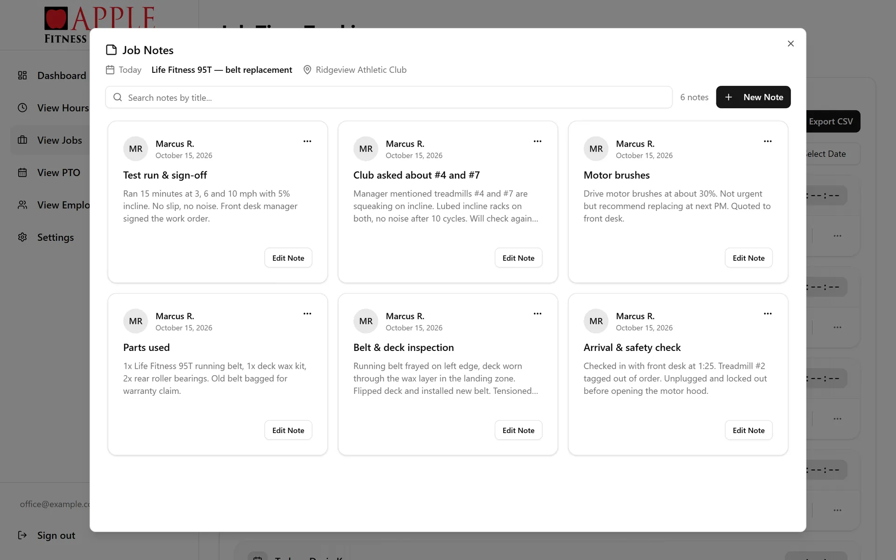Sign out of the account
The width and height of the screenshot is (896, 560).
point(47,535)
